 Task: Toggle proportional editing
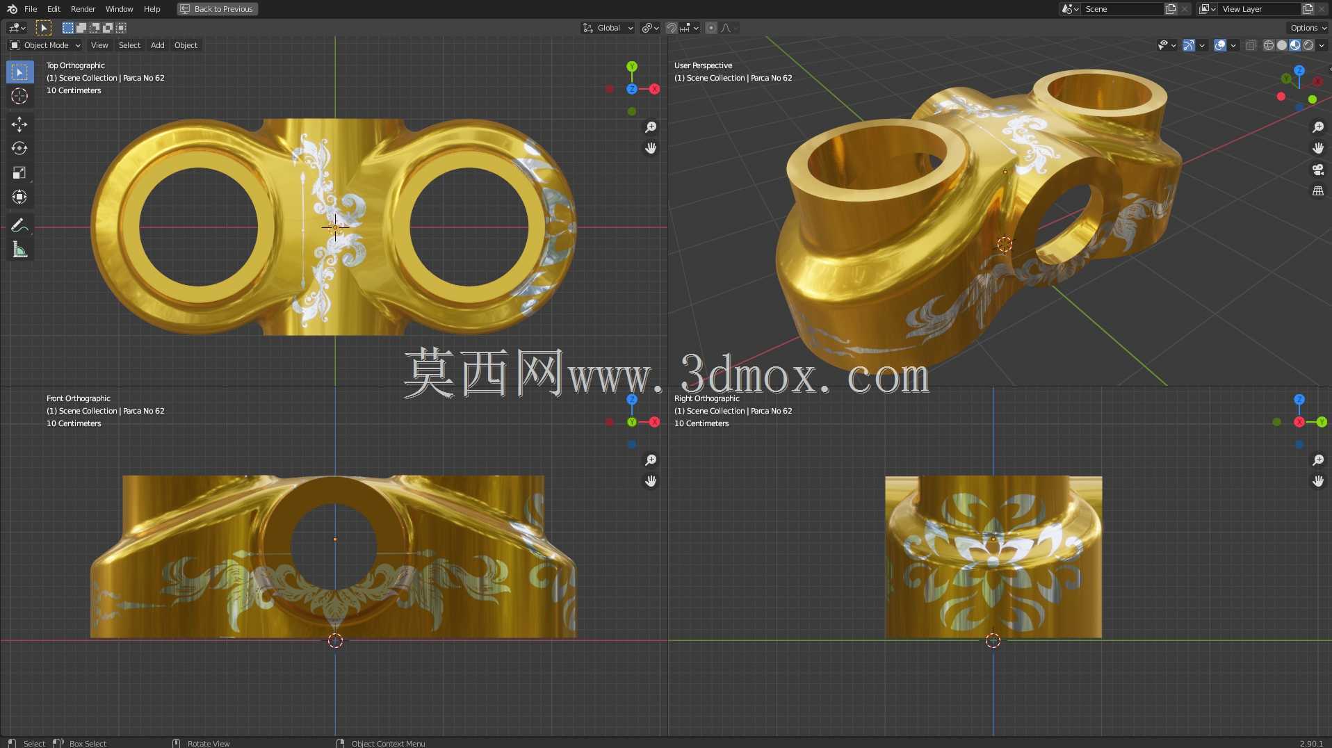[x=711, y=28]
